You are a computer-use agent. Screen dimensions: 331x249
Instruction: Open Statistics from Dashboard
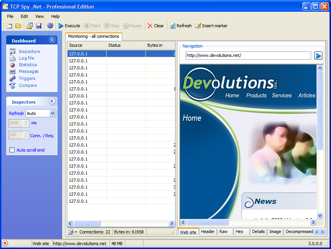click(x=28, y=65)
